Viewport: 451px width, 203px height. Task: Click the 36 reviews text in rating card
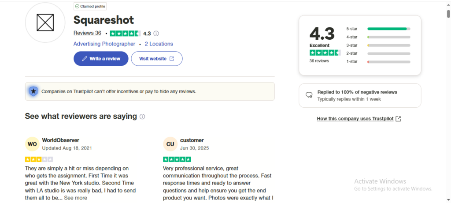(319, 61)
